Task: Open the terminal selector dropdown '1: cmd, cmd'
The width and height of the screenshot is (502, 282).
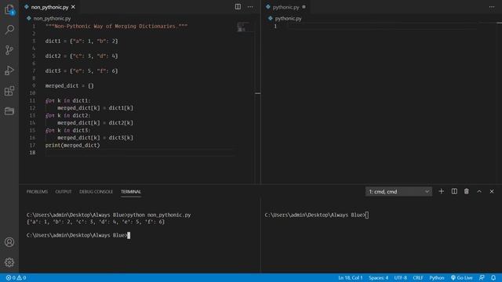Action: (398, 191)
